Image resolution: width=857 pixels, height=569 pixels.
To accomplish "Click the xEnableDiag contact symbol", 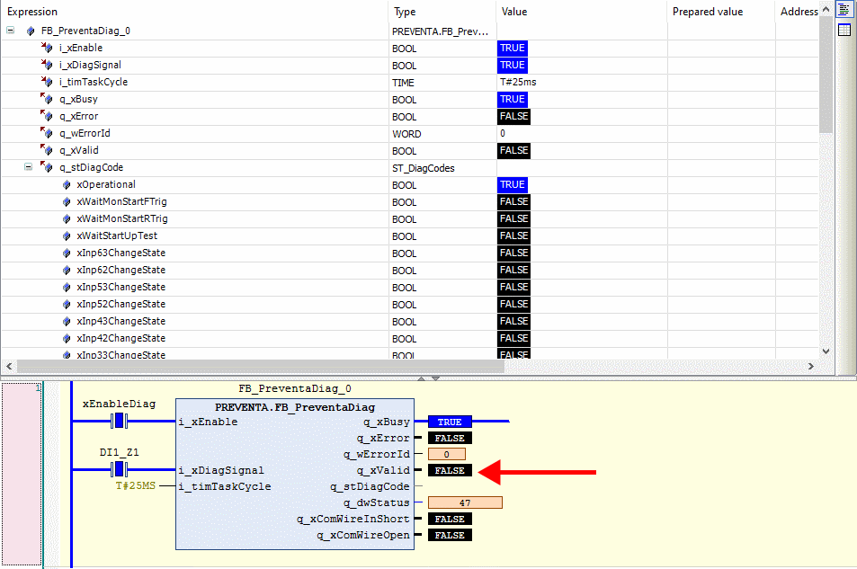I will click(x=120, y=421).
